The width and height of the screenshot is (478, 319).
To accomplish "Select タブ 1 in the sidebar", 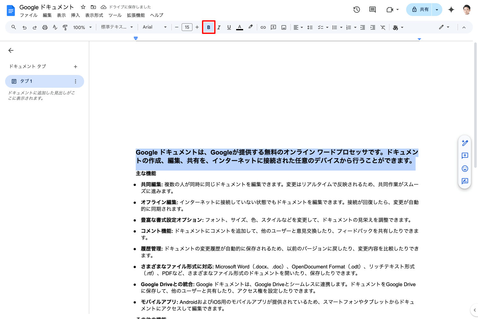I will 45,81.
